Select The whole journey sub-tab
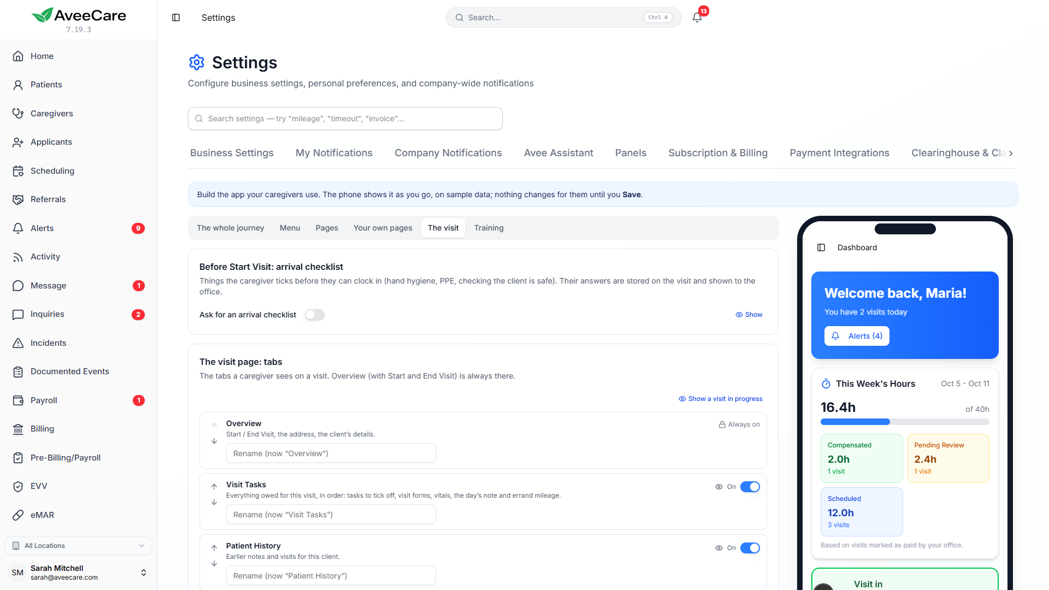This screenshot has width=1049, height=590. coord(231,228)
